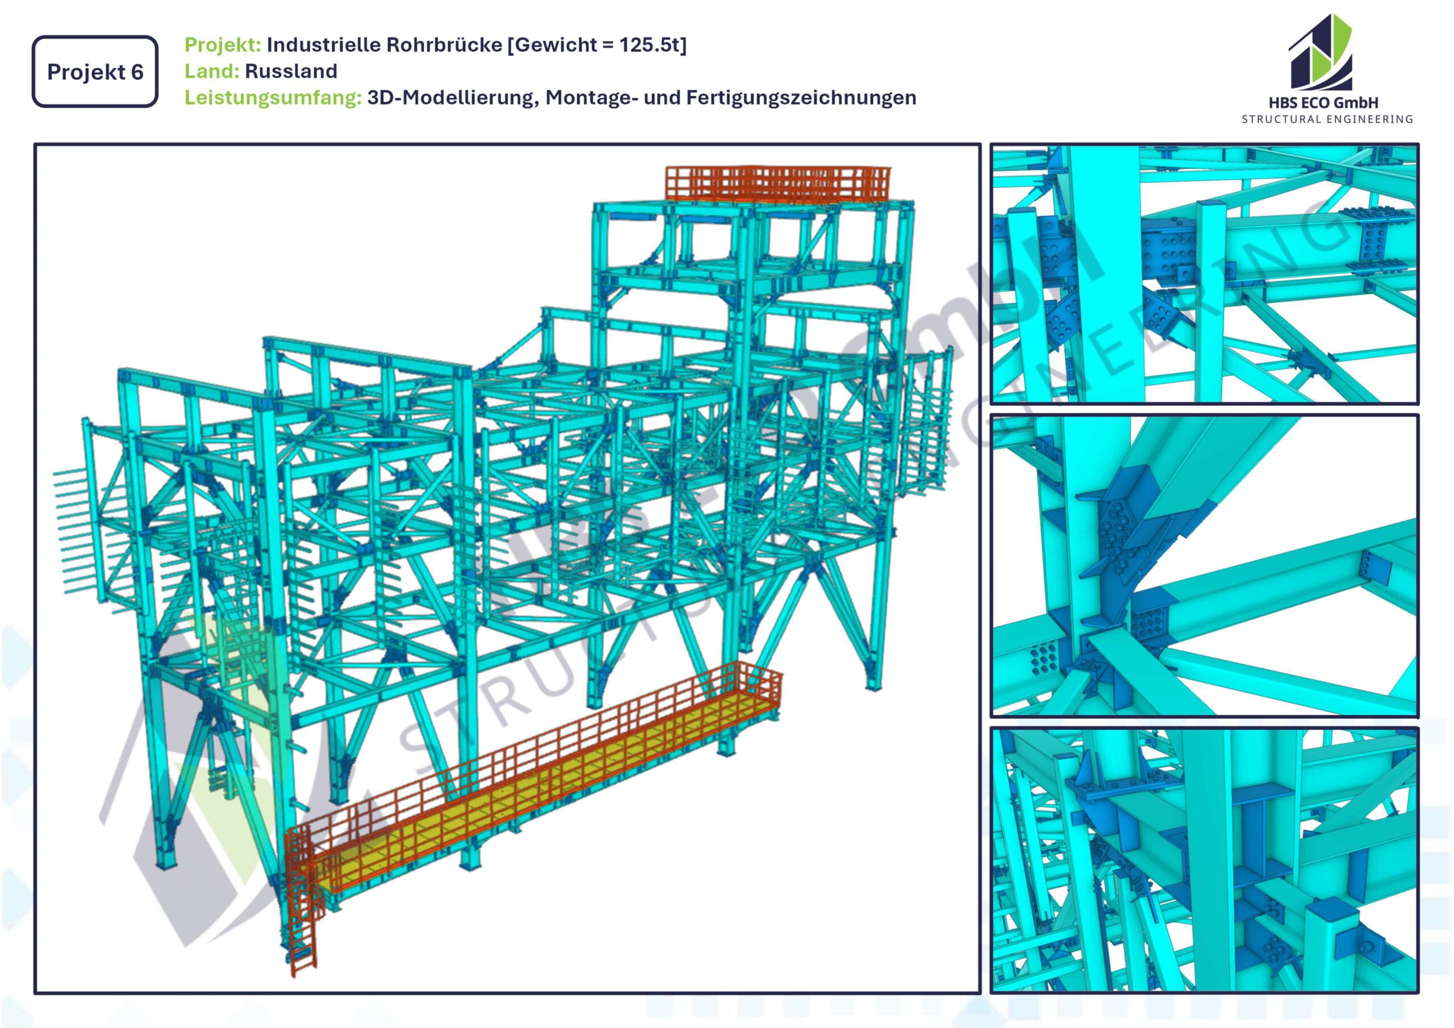Click the green Projekt: label
This screenshot has width=1454, height=1028.
pyautogui.click(x=222, y=45)
